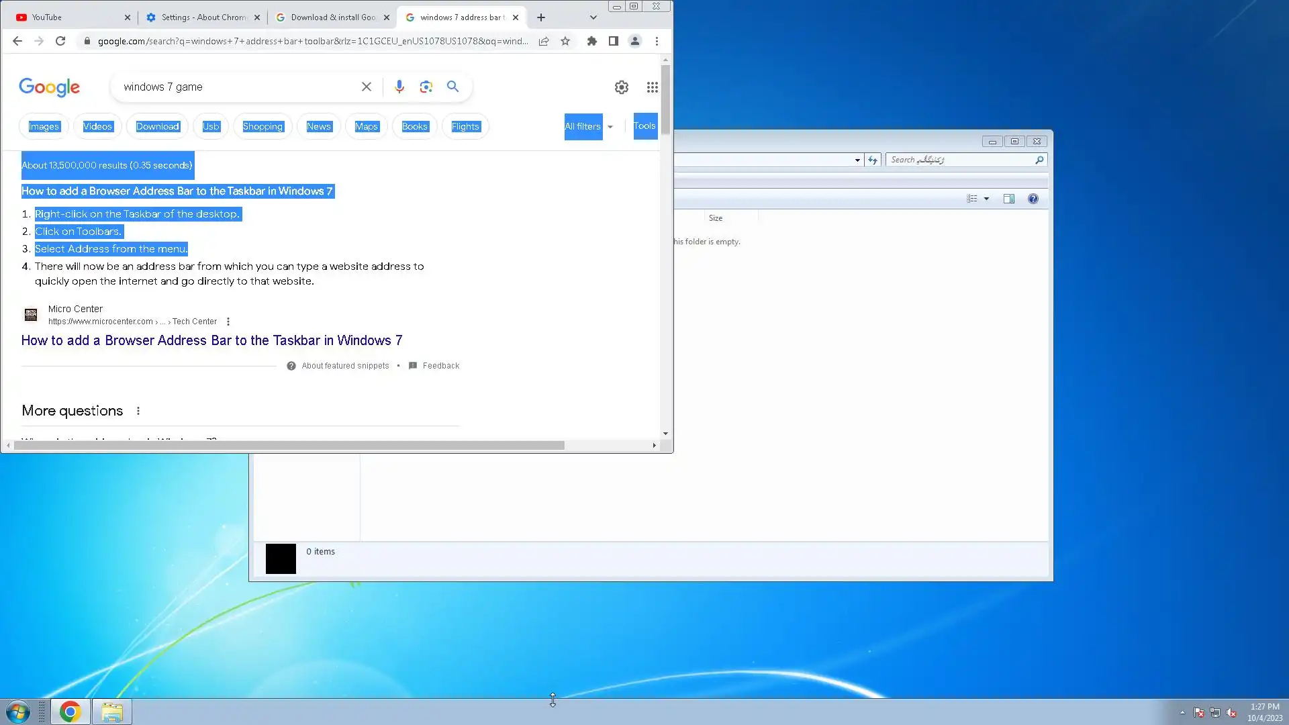Open the Micro Center address bar article link

211,340
